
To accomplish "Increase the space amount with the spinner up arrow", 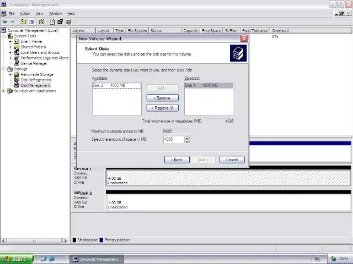I will click(187, 138).
